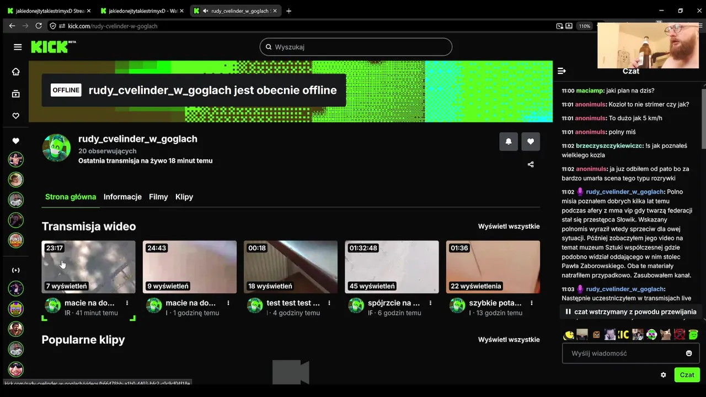Open emoji picker in message box

pyautogui.click(x=689, y=353)
